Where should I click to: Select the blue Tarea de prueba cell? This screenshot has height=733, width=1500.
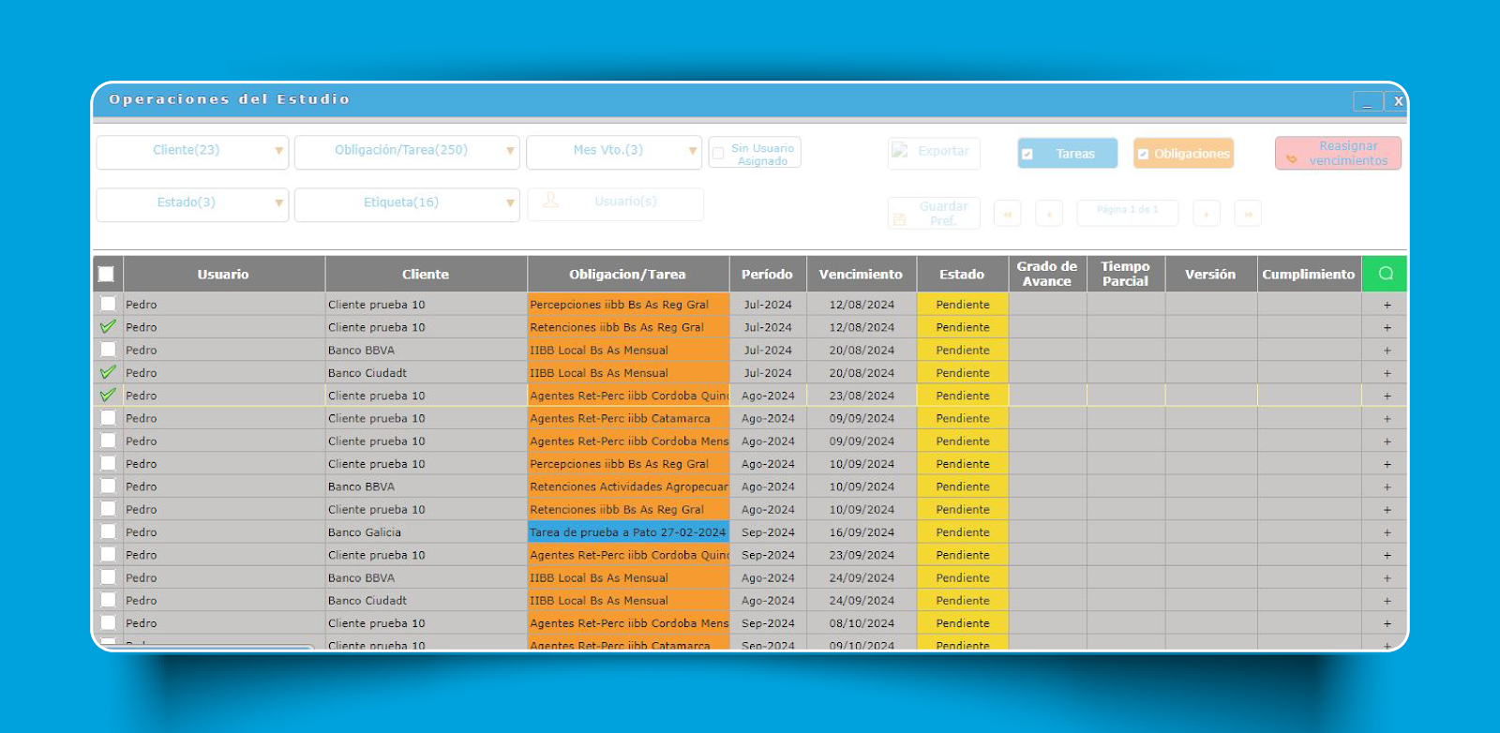pyautogui.click(x=627, y=532)
